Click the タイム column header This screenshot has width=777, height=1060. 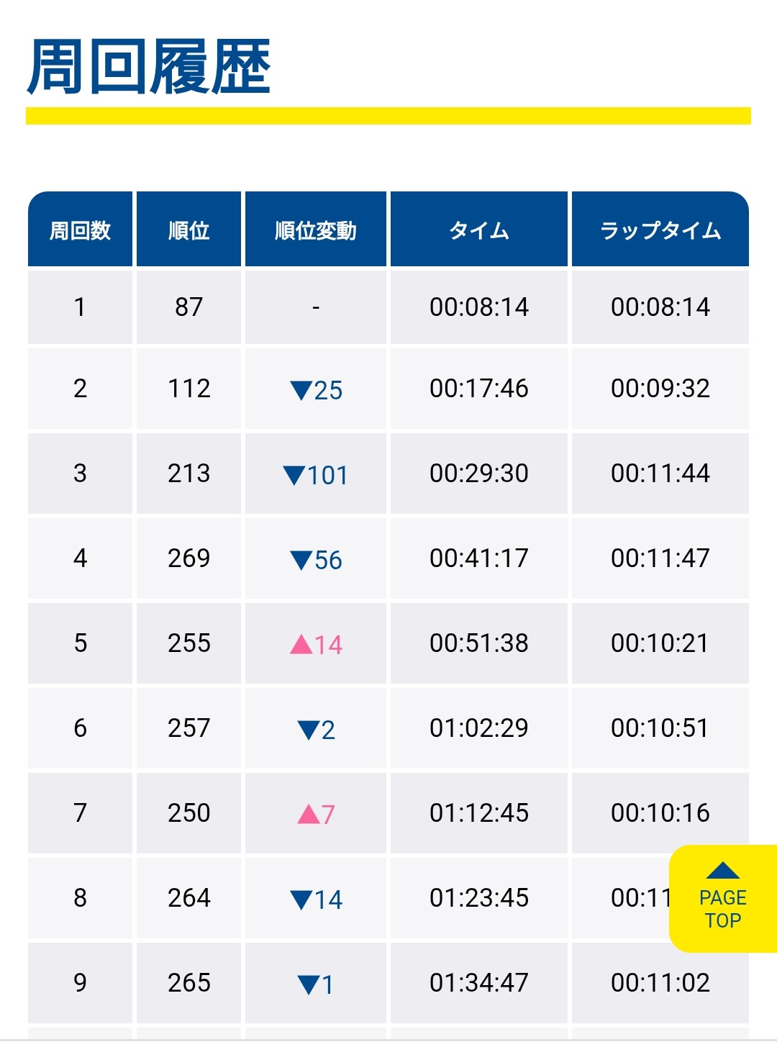pos(478,230)
